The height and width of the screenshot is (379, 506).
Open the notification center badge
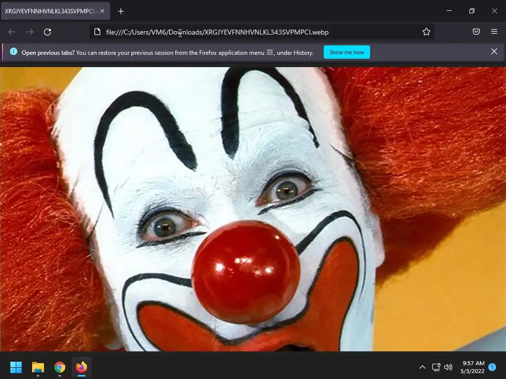pos(492,367)
